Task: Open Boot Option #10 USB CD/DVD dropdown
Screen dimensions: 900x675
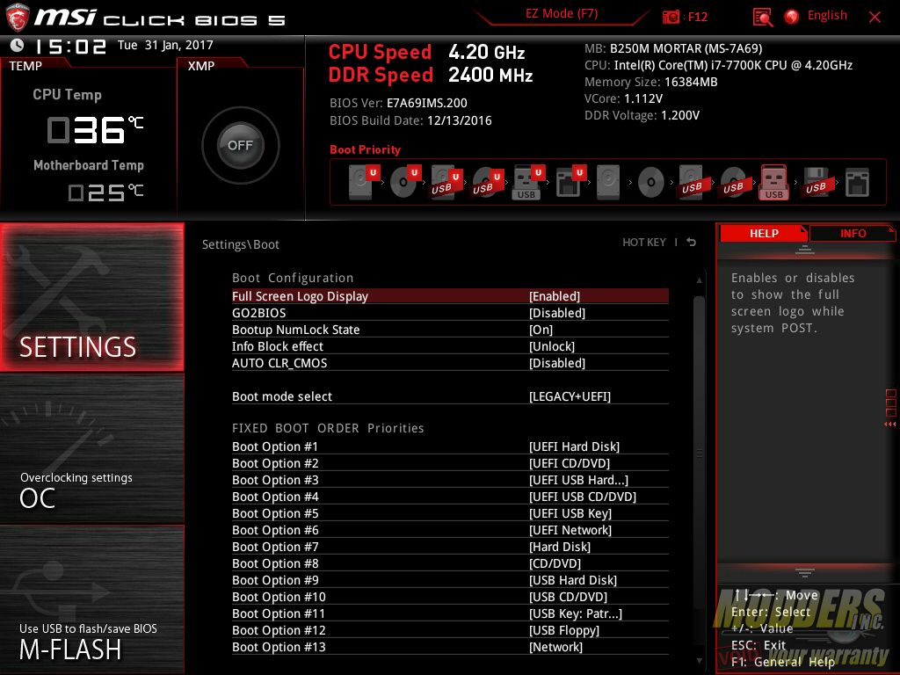Action: click(x=569, y=597)
